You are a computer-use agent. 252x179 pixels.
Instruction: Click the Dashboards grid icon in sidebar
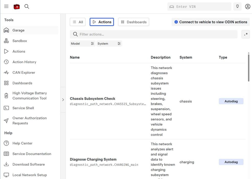tap(6, 83)
